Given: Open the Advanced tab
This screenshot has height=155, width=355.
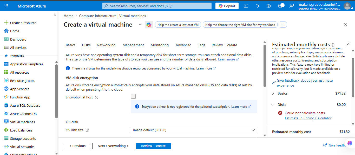Looking at the screenshot, I should click(x=183, y=45).
